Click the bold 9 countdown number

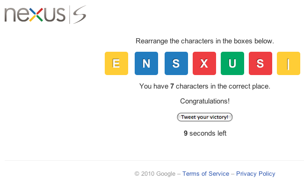coord(186,133)
